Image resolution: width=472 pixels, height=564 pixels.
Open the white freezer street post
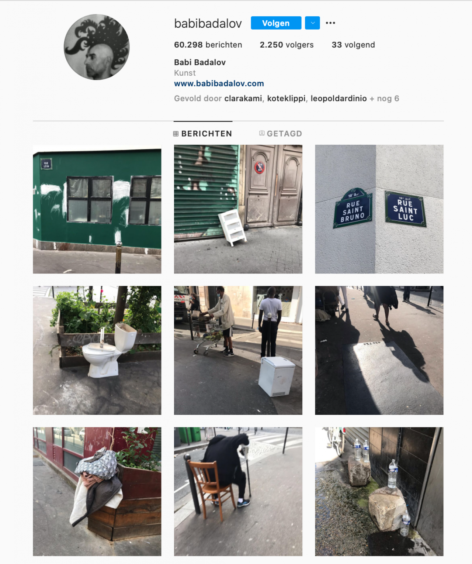(x=238, y=350)
